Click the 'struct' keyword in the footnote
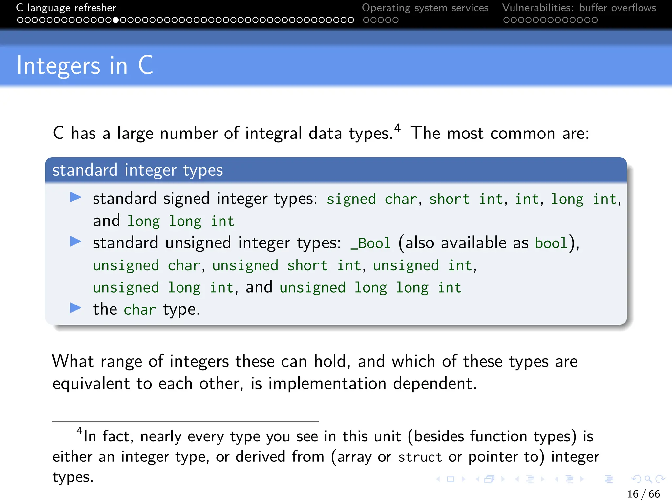This screenshot has width=672, height=504. pos(420,457)
